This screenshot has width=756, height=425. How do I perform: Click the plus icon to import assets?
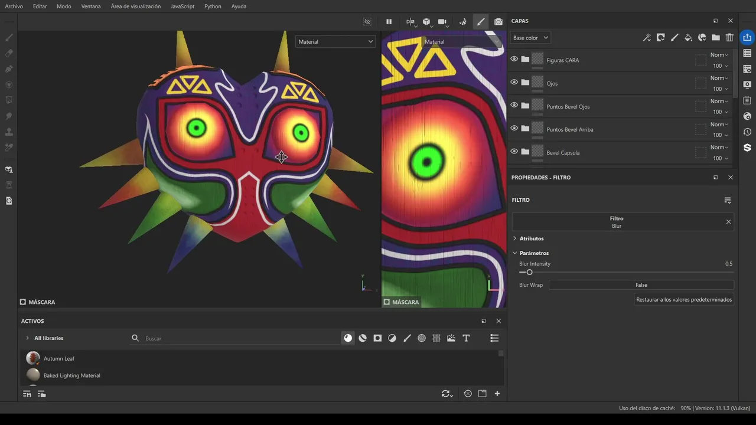tap(497, 394)
